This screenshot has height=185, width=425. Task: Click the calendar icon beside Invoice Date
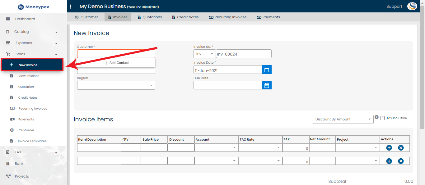[267, 69]
